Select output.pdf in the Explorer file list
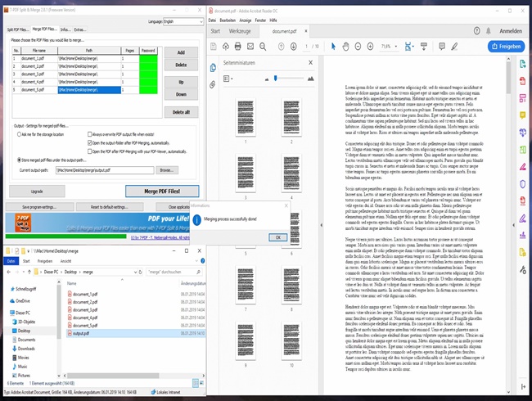Viewport: 532px width, 401px height. coord(136,334)
